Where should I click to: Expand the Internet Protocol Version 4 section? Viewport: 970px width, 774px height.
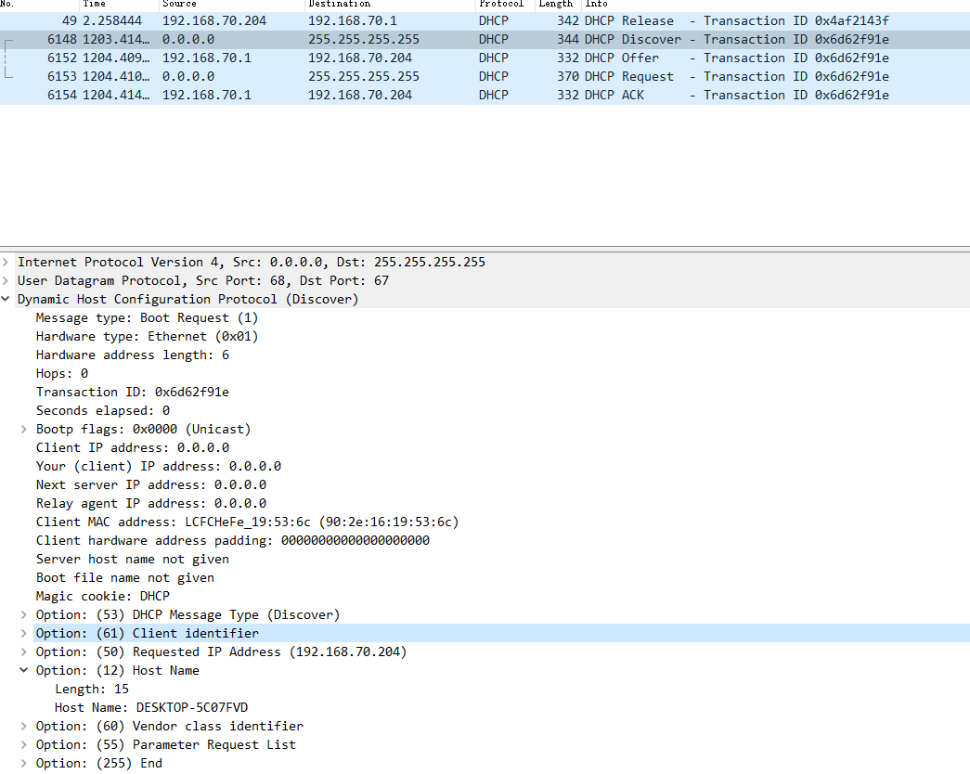[6, 263]
